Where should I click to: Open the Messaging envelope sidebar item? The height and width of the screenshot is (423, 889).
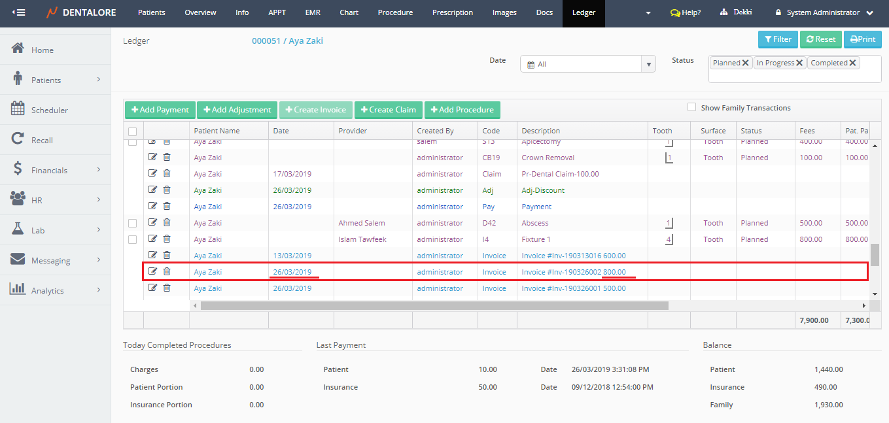pos(18,260)
